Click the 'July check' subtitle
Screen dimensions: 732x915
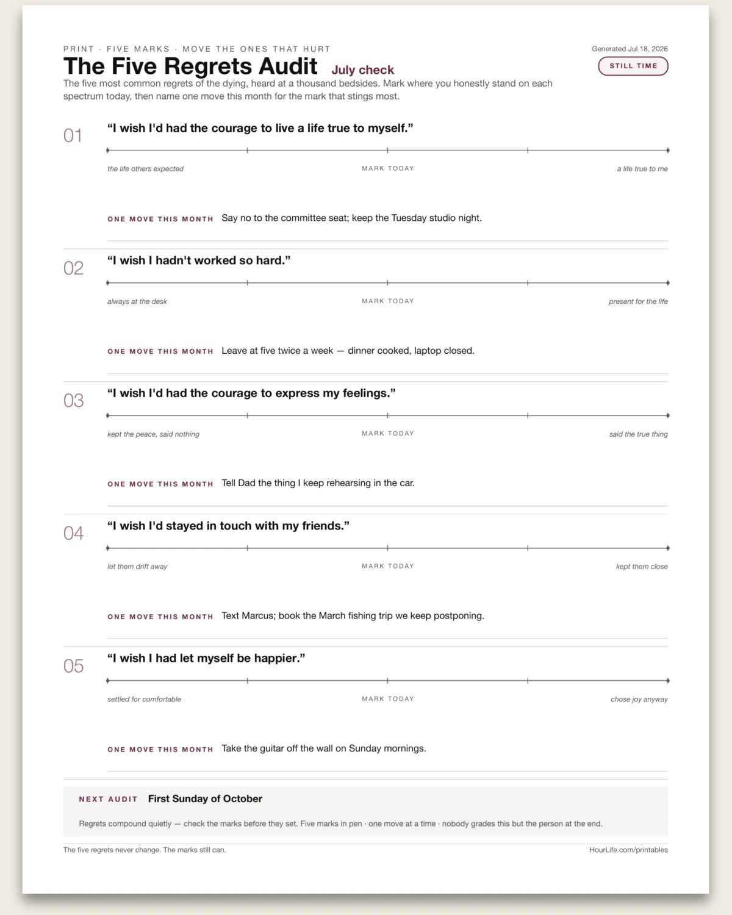363,70
